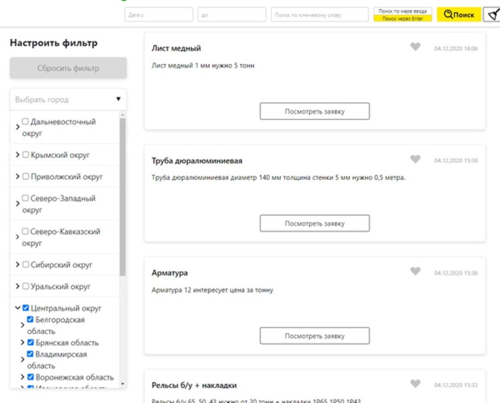Viewport: 500px width, 403px height.
Task: Click region list scroll down arrow
Action: [x=123, y=384]
